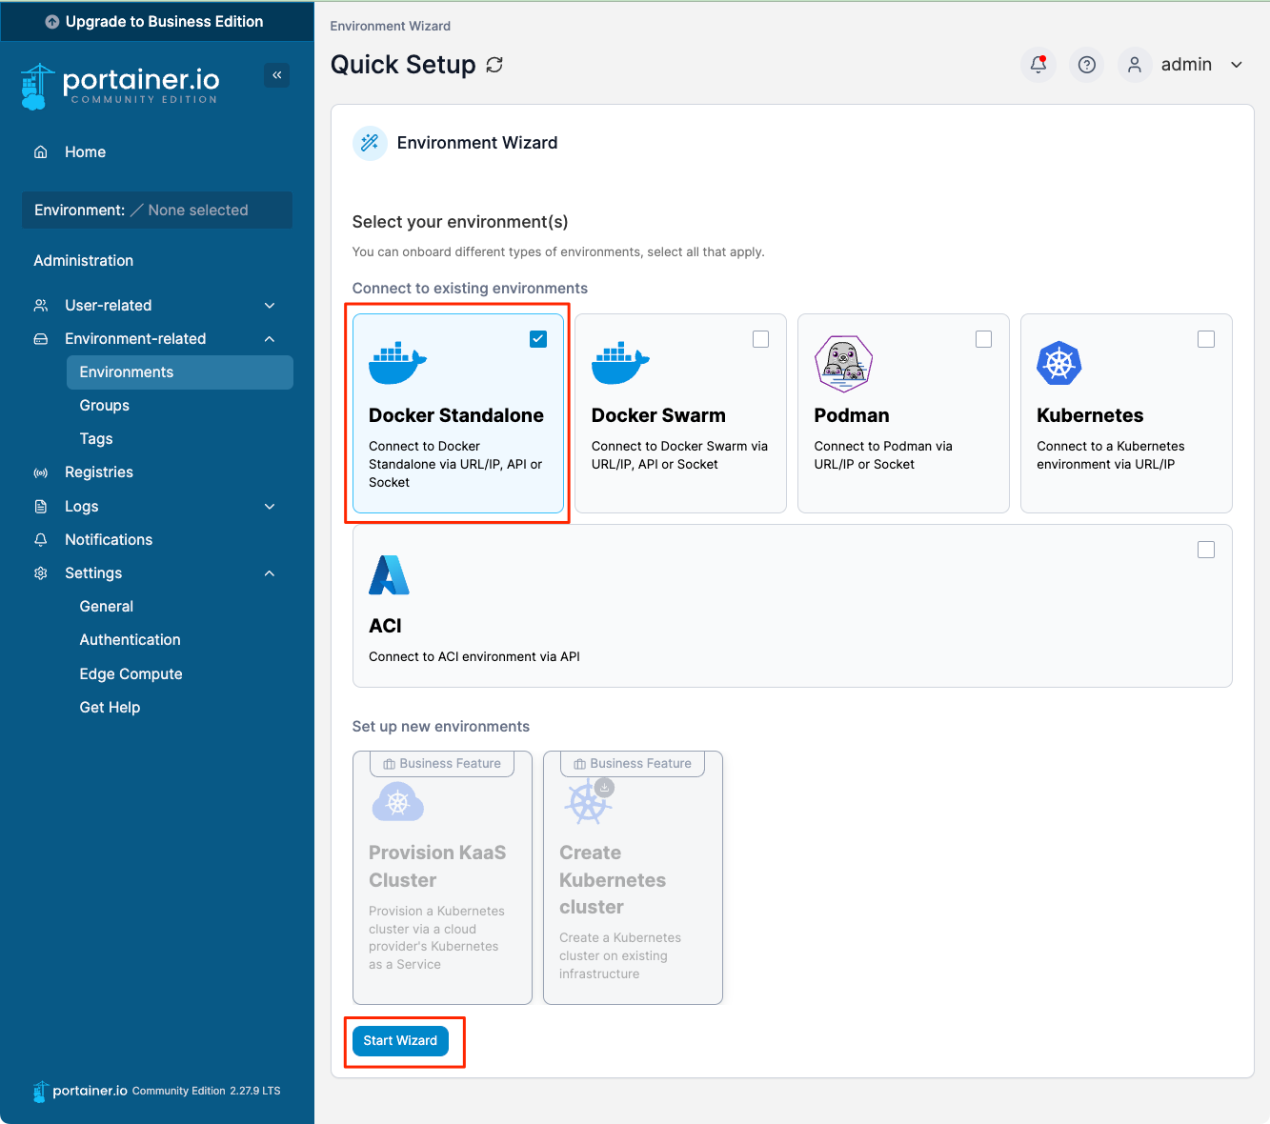Open the help question mark icon

[x=1086, y=65]
